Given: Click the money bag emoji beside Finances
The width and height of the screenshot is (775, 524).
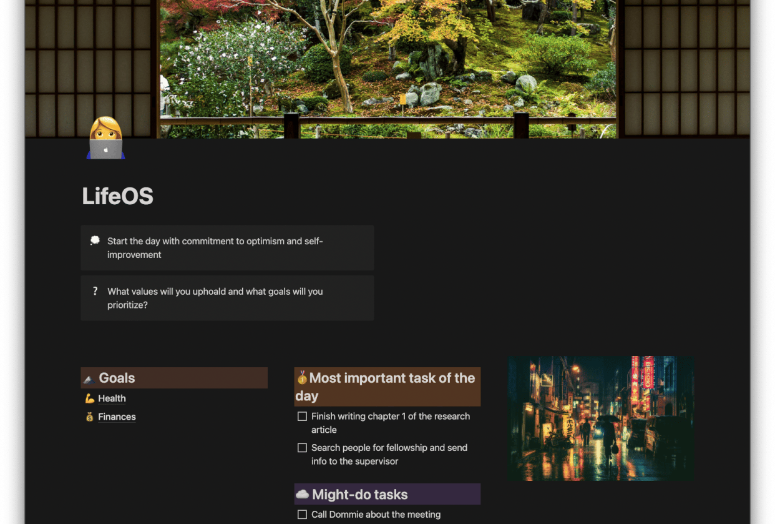Looking at the screenshot, I should [x=87, y=417].
